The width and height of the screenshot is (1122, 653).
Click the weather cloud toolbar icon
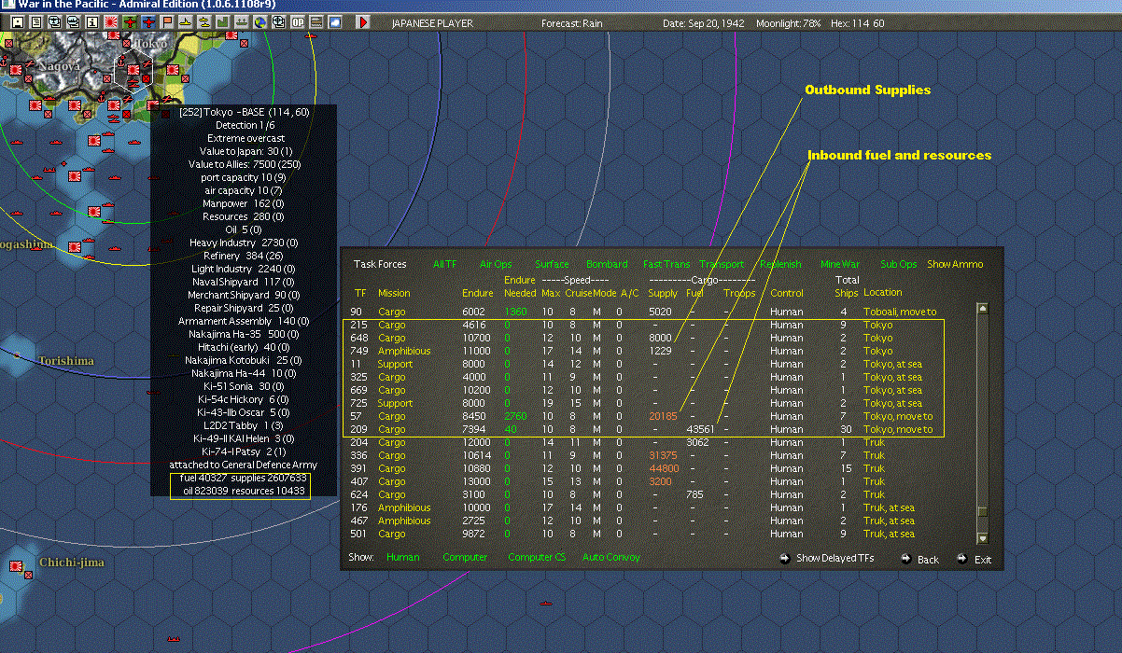pos(334,22)
